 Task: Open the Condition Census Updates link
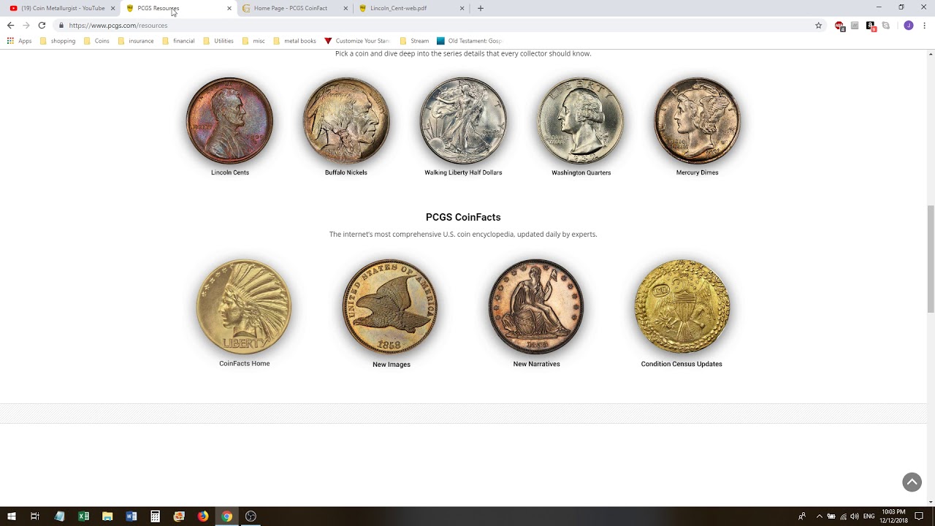pyautogui.click(x=682, y=364)
